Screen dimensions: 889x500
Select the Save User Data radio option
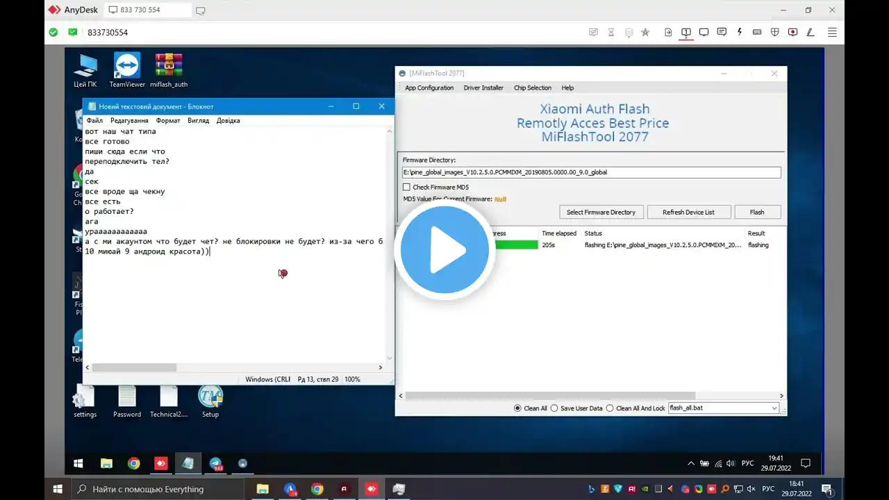click(554, 408)
